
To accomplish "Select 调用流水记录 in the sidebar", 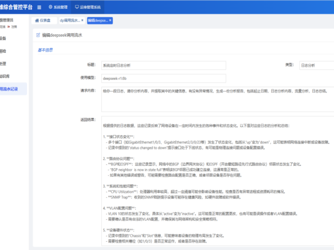I will click(8, 89).
